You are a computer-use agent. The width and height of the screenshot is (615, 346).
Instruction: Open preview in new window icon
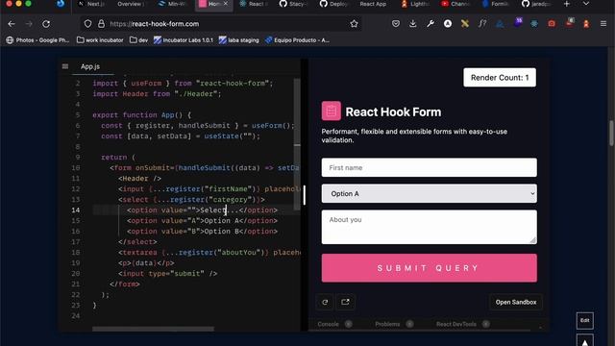345,302
